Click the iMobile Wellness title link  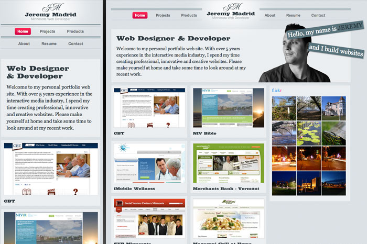tap(134, 188)
